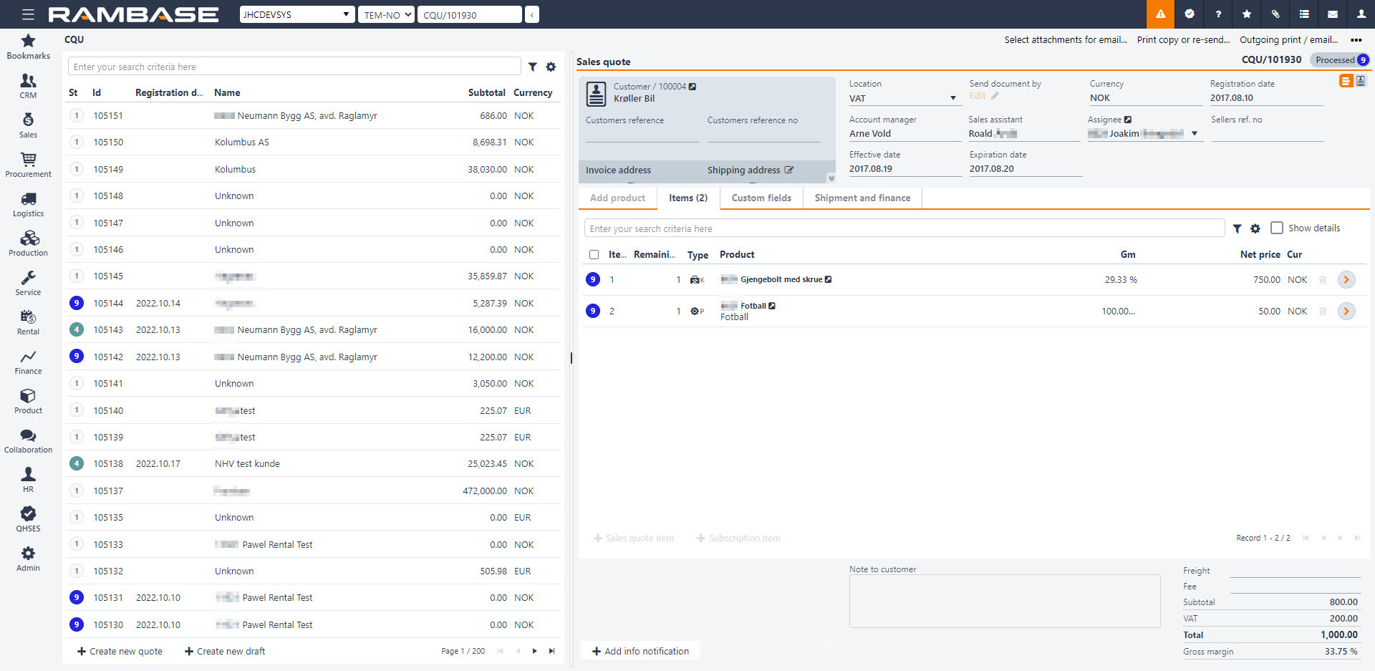The image size is (1375, 671).
Task: Open settings gear in items search bar
Action: 1255,228
